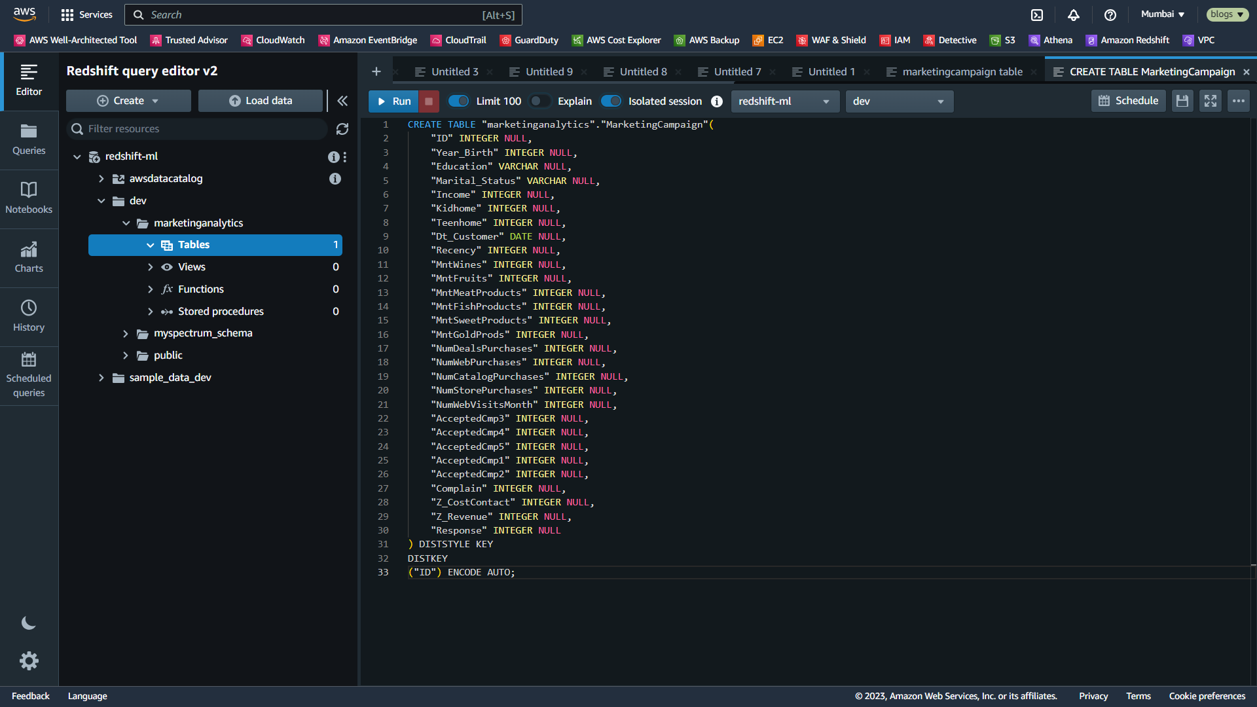This screenshot has width=1257, height=707.
Task: Open Scheduled queries sidebar icon
Action: coord(29,374)
